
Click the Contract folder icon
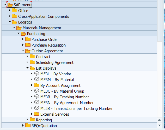(32, 56)
